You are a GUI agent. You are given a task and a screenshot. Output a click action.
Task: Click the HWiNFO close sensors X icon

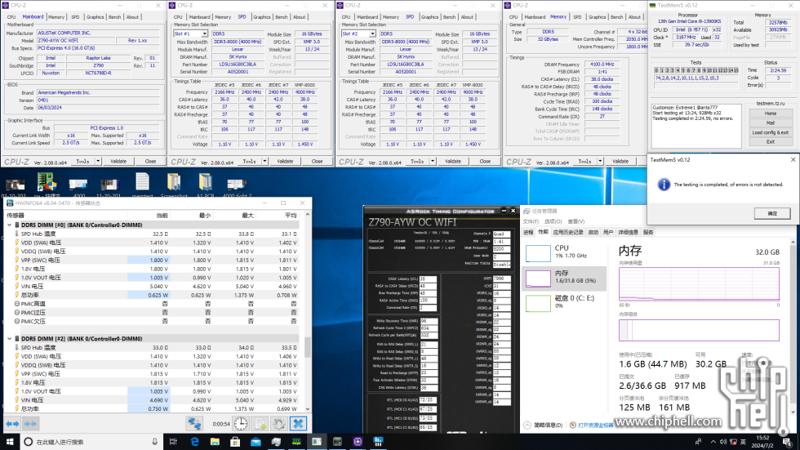[299, 423]
